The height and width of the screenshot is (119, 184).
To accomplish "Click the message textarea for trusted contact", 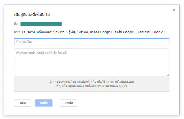I will [92, 62].
